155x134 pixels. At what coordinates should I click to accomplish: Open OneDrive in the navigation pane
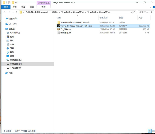13,24
